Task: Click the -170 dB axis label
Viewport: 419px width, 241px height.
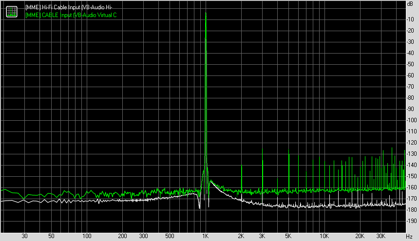Action: (x=411, y=199)
